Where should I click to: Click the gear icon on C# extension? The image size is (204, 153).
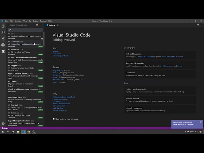coord(42,39)
